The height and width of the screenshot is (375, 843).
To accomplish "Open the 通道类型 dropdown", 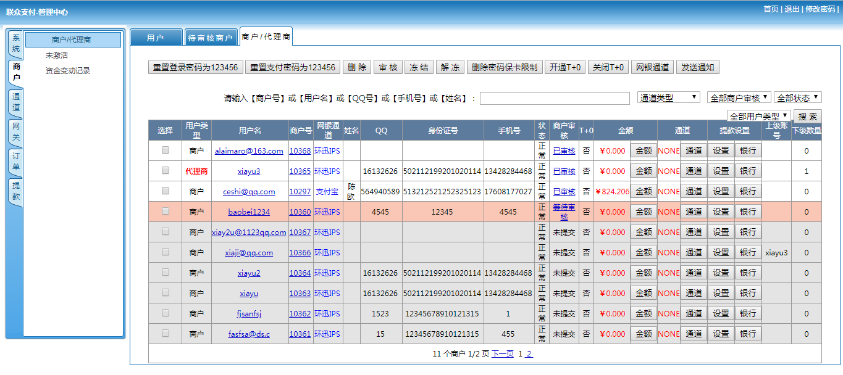I will click(668, 97).
